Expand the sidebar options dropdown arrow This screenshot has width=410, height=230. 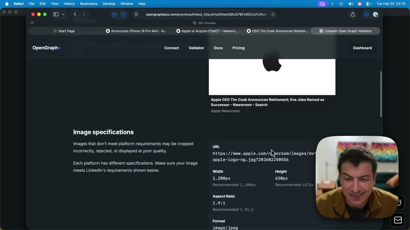tap(63, 14)
